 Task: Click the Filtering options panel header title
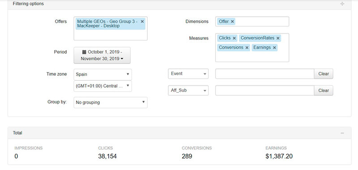tap(28, 4)
